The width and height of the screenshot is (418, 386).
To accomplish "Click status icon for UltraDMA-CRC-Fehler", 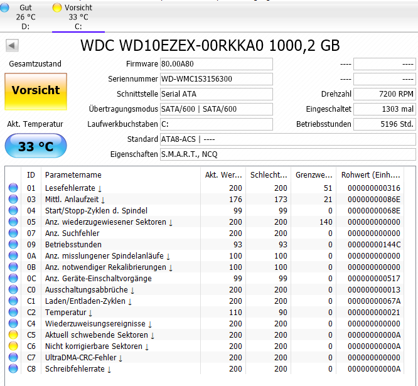I will click(13, 357).
